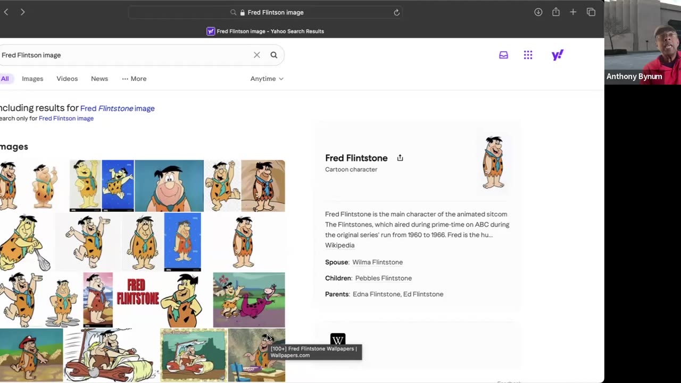Search only for Fred Flintson image link
The height and width of the screenshot is (383, 681).
pyautogui.click(x=66, y=119)
